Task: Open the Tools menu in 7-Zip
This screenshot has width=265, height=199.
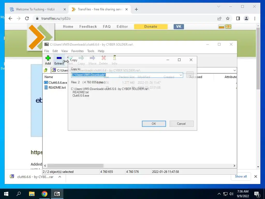Action: tap(91, 51)
